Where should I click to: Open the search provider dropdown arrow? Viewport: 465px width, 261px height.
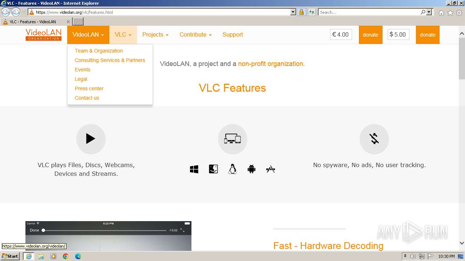tap(429, 12)
